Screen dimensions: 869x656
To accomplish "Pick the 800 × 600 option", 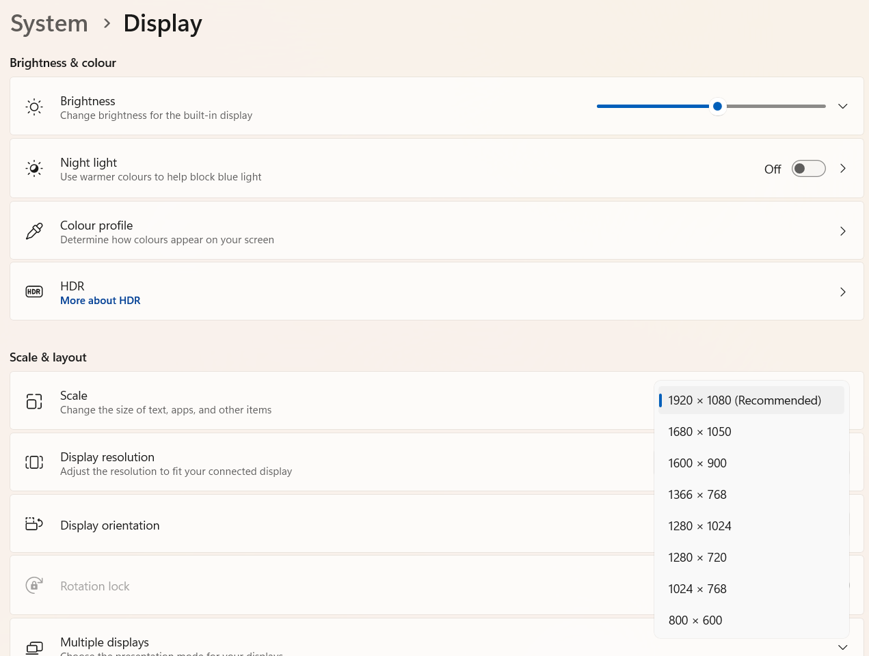I will click(x=695, y=620).
